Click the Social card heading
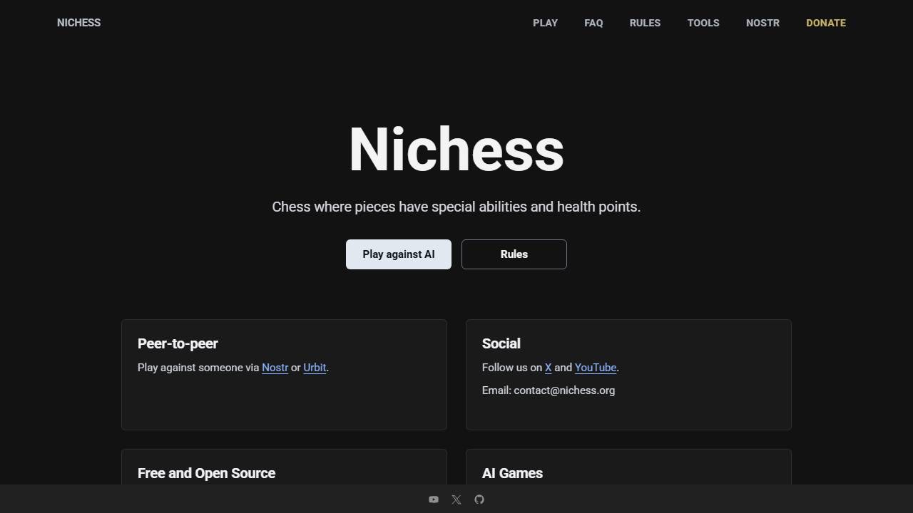Viewport: 913px width, 513px height. pos(501,343)
